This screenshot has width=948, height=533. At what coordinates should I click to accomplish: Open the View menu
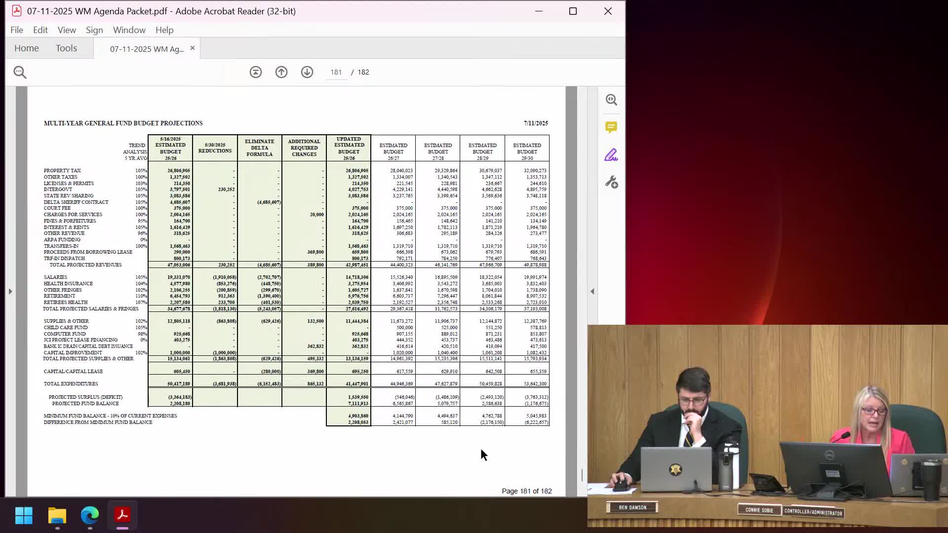point(67,30)
